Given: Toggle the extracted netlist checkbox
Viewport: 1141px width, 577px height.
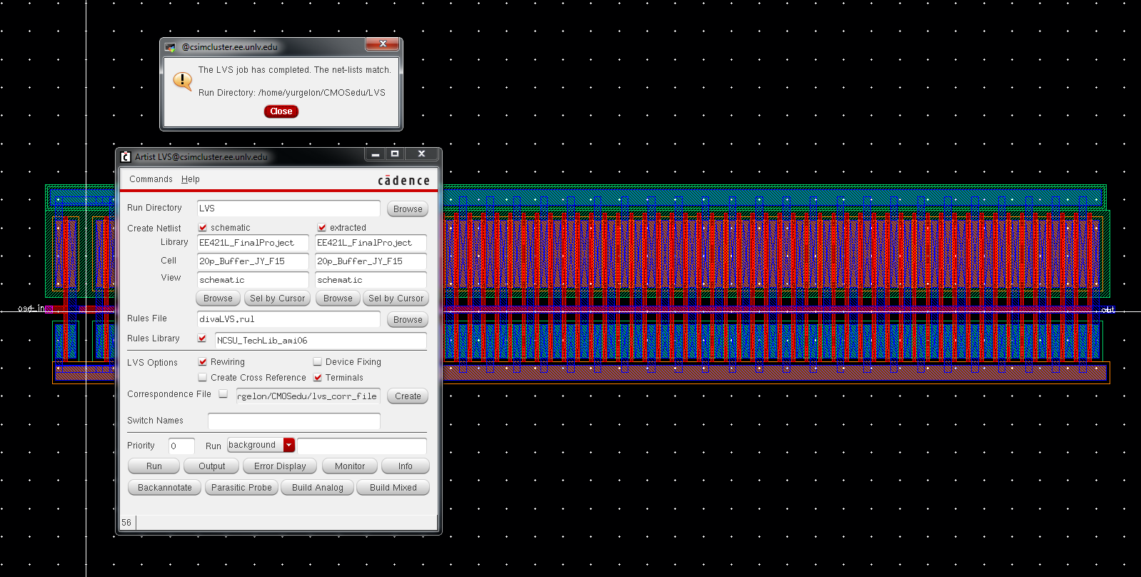Looking at the screenshot, I should tap(322, 228).
